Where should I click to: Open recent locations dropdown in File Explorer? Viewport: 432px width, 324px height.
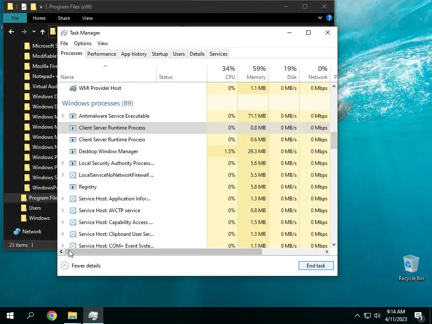[x=34, y=32]
